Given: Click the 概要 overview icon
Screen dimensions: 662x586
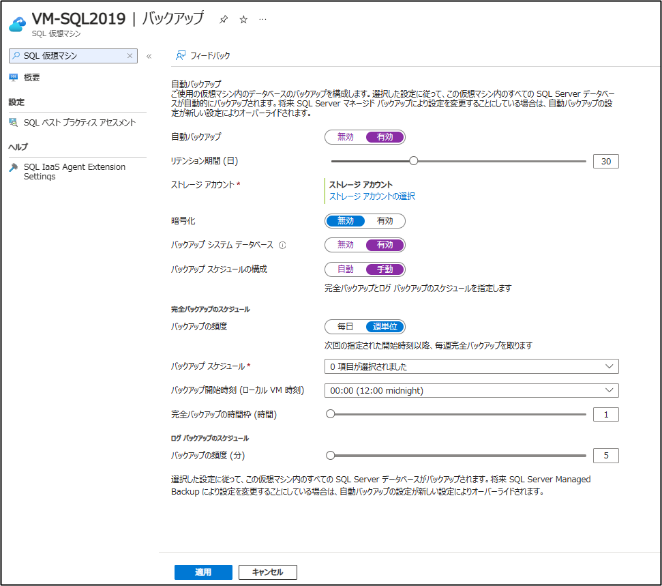Looking at the screenshot, I should click(14, 77).
